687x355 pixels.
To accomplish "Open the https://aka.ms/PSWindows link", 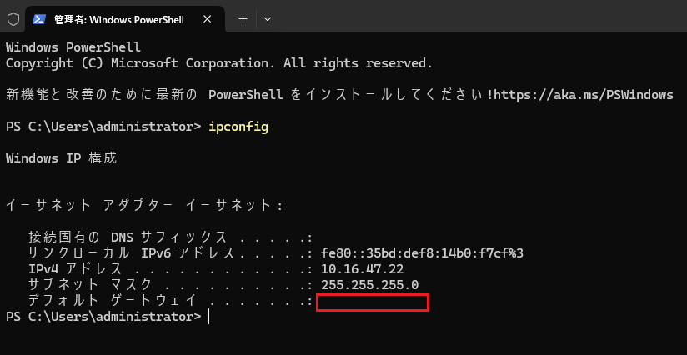I will 583,95.
